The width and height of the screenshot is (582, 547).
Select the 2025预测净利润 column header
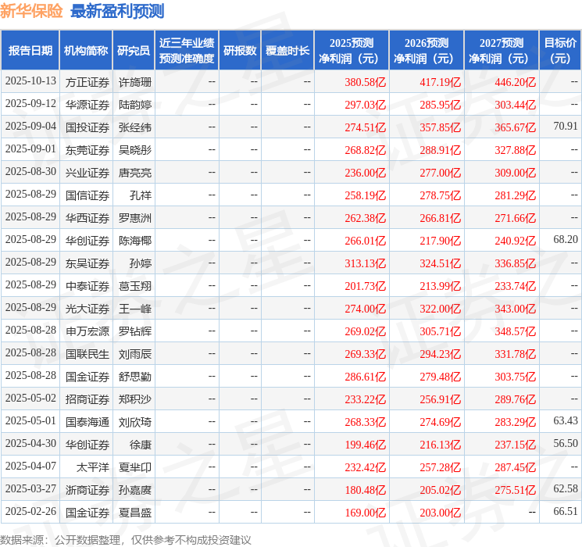click(x=352, y=51)
